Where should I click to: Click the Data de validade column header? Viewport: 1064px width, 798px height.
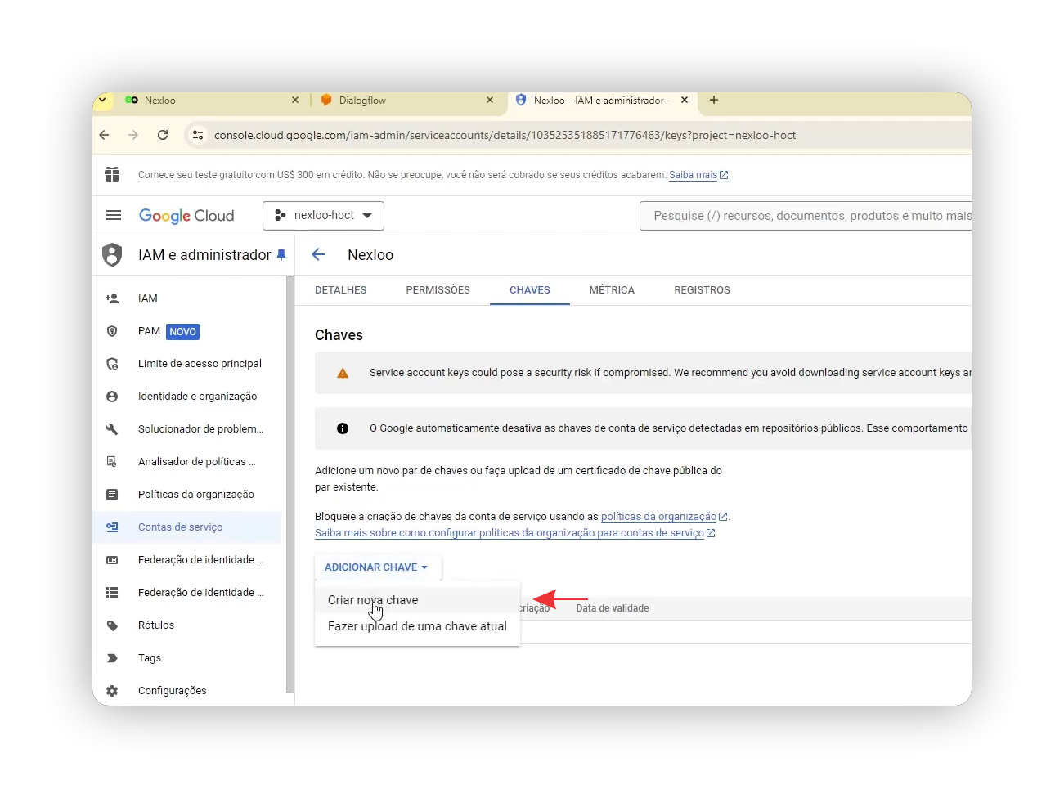[x=612, y=608]
